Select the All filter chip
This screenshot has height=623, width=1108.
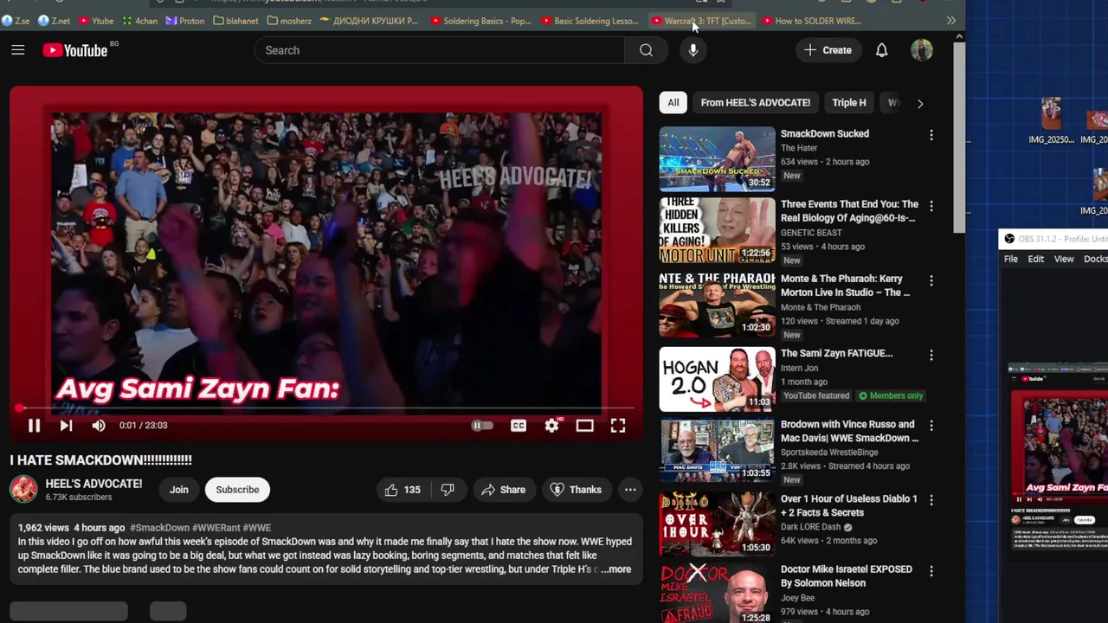tap(673, 102)
